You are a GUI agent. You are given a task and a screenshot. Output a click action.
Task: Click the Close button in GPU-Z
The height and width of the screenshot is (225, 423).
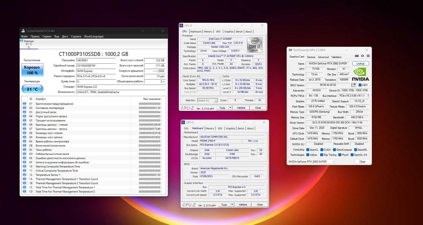(363, 162)
